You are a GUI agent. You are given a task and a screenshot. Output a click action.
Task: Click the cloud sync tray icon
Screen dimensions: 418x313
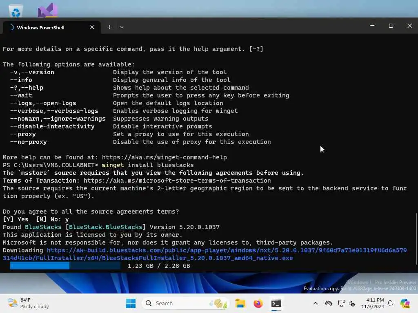[x=329, y=303]
